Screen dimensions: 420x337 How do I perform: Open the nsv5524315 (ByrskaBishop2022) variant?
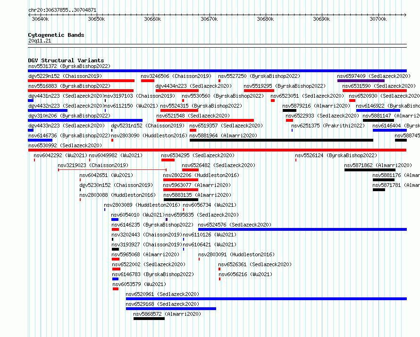point(201,106)
